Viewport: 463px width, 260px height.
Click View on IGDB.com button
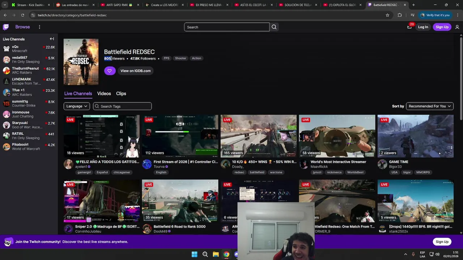coord(135,71)
